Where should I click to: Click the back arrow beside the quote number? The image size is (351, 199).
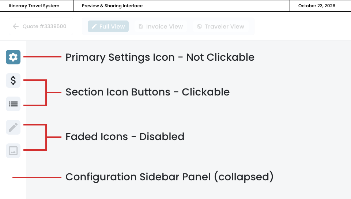(15, 26)
